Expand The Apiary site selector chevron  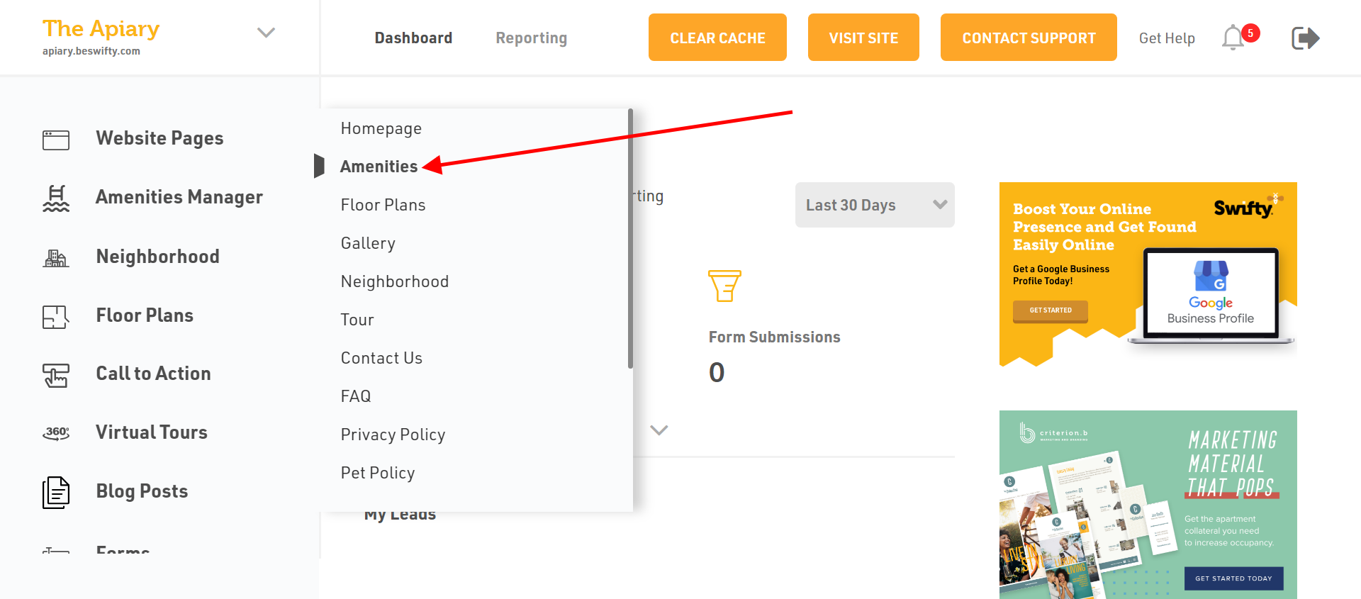click(x=266, y=33)
